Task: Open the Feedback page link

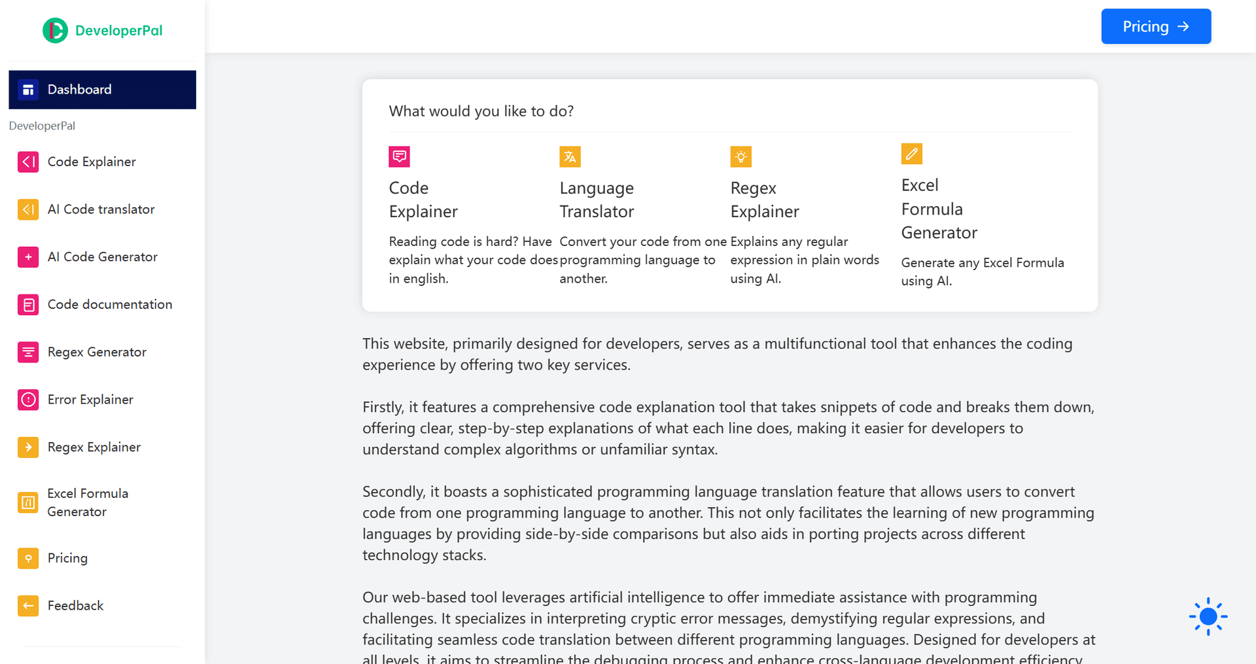Action: coord(75,606)
